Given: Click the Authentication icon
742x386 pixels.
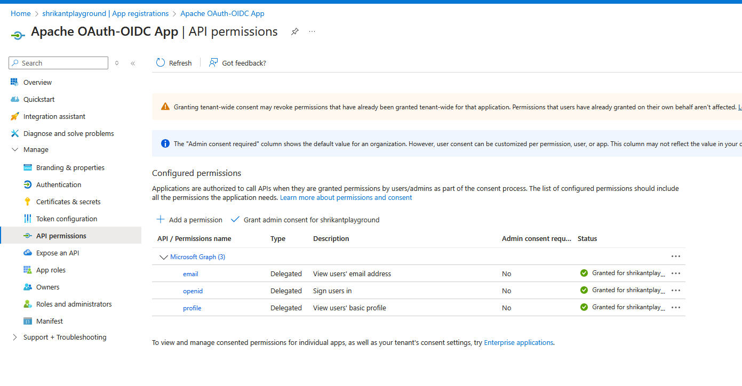Looking at the screenshot, I should click(x=28, y=184).
